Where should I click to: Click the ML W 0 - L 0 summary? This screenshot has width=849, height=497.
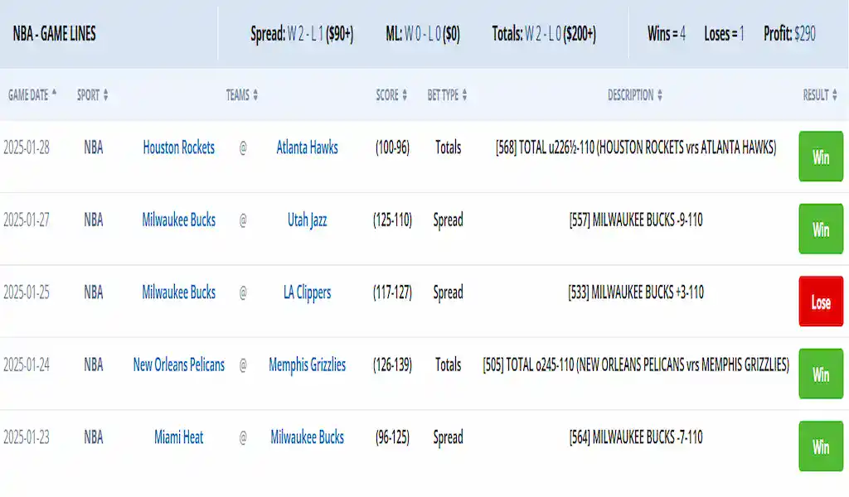422,34
